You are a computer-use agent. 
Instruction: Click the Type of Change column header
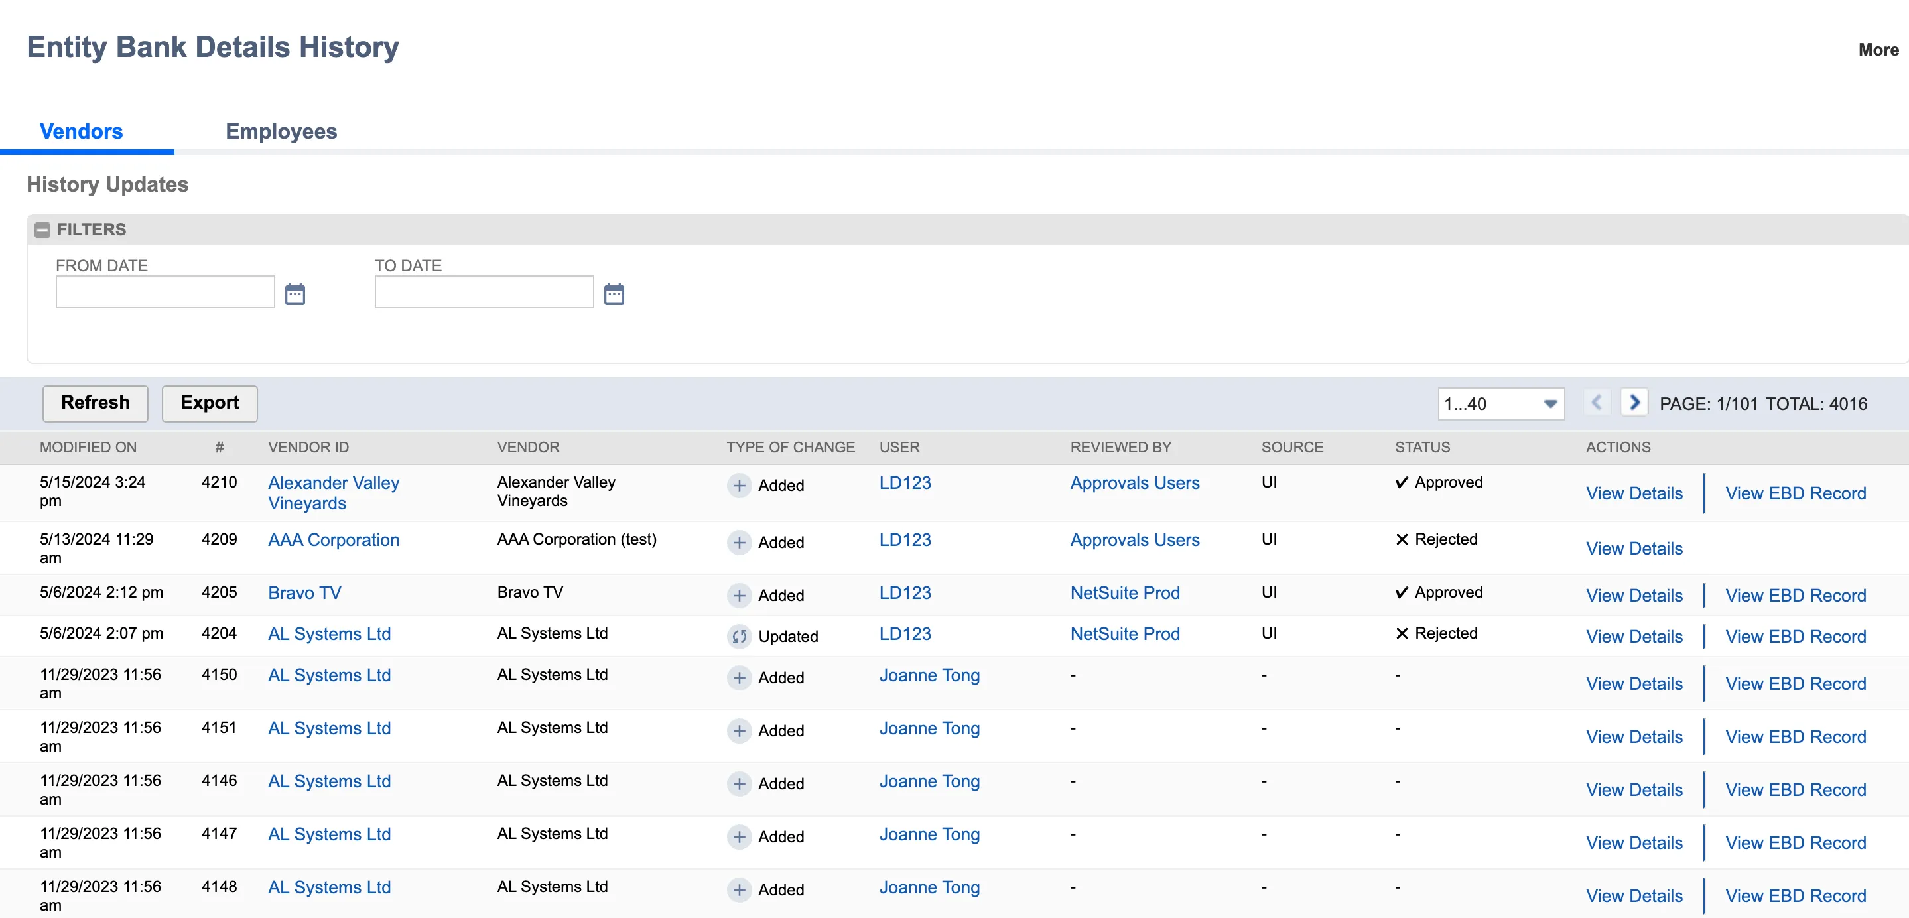(x=790, y=448)
